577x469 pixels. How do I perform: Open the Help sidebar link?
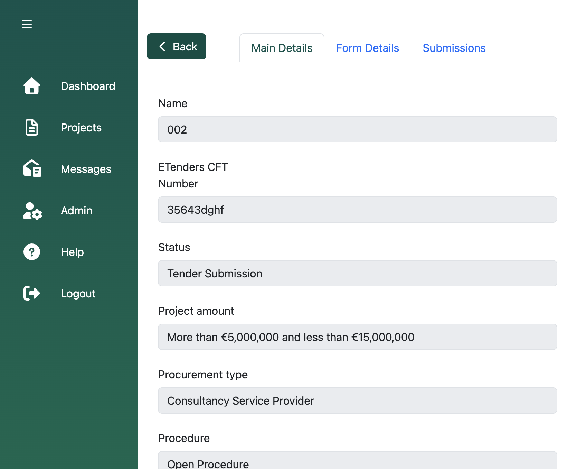[72, 252]
